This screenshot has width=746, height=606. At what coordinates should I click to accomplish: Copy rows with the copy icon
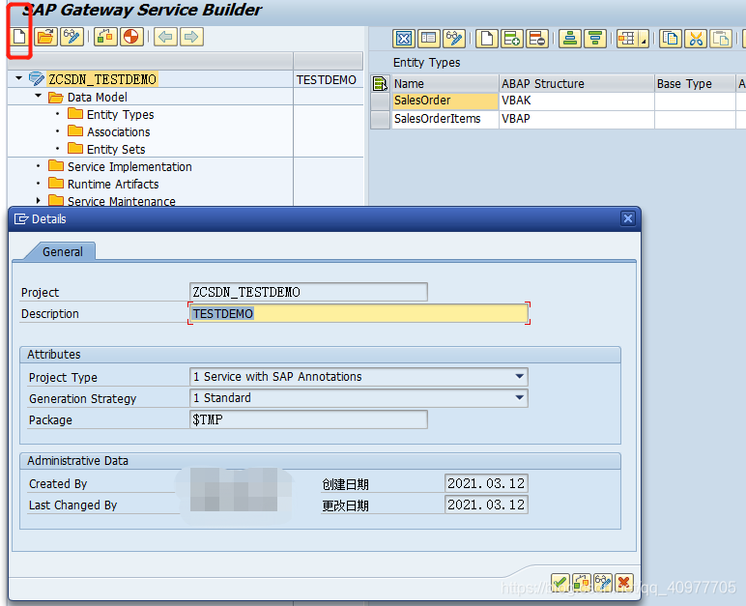[671, 39]
